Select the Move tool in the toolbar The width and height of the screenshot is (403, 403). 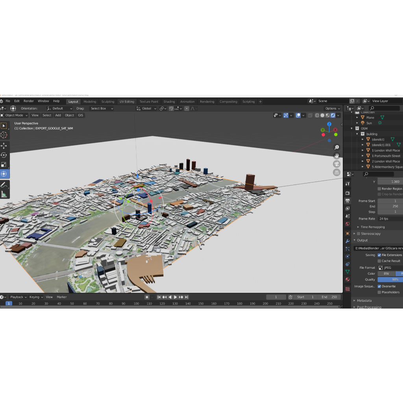click(4, 146)
